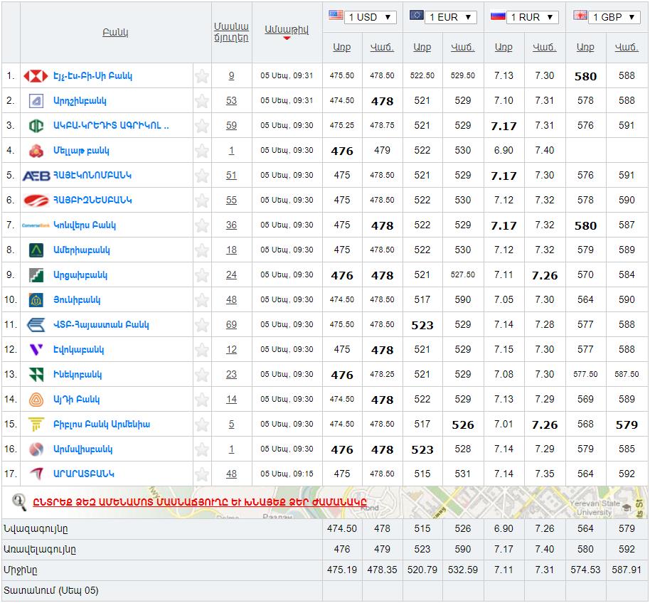Viewport: 650px width, 603px height.
Task: Click the Ardshinbank logo icon
Action: click(x=36, y=101)
